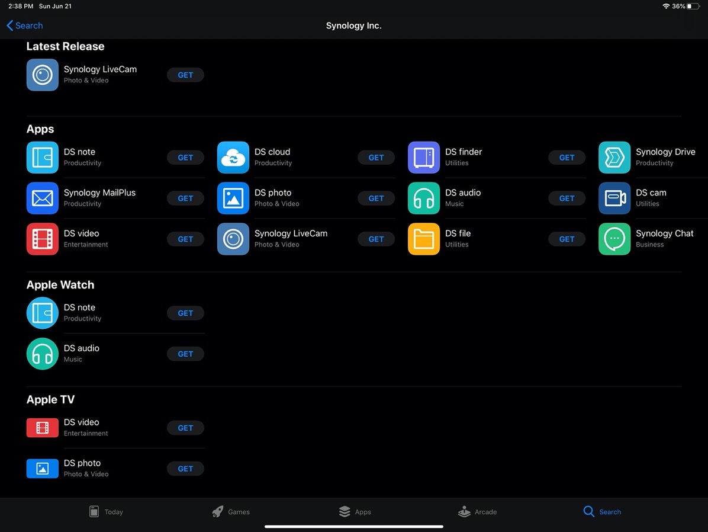Screen dimensions: 708x532
Task: Get DS video for Apple TV
Action: click(x=185, y=428)
